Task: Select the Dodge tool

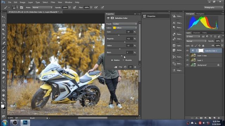Action: point(4,73)
